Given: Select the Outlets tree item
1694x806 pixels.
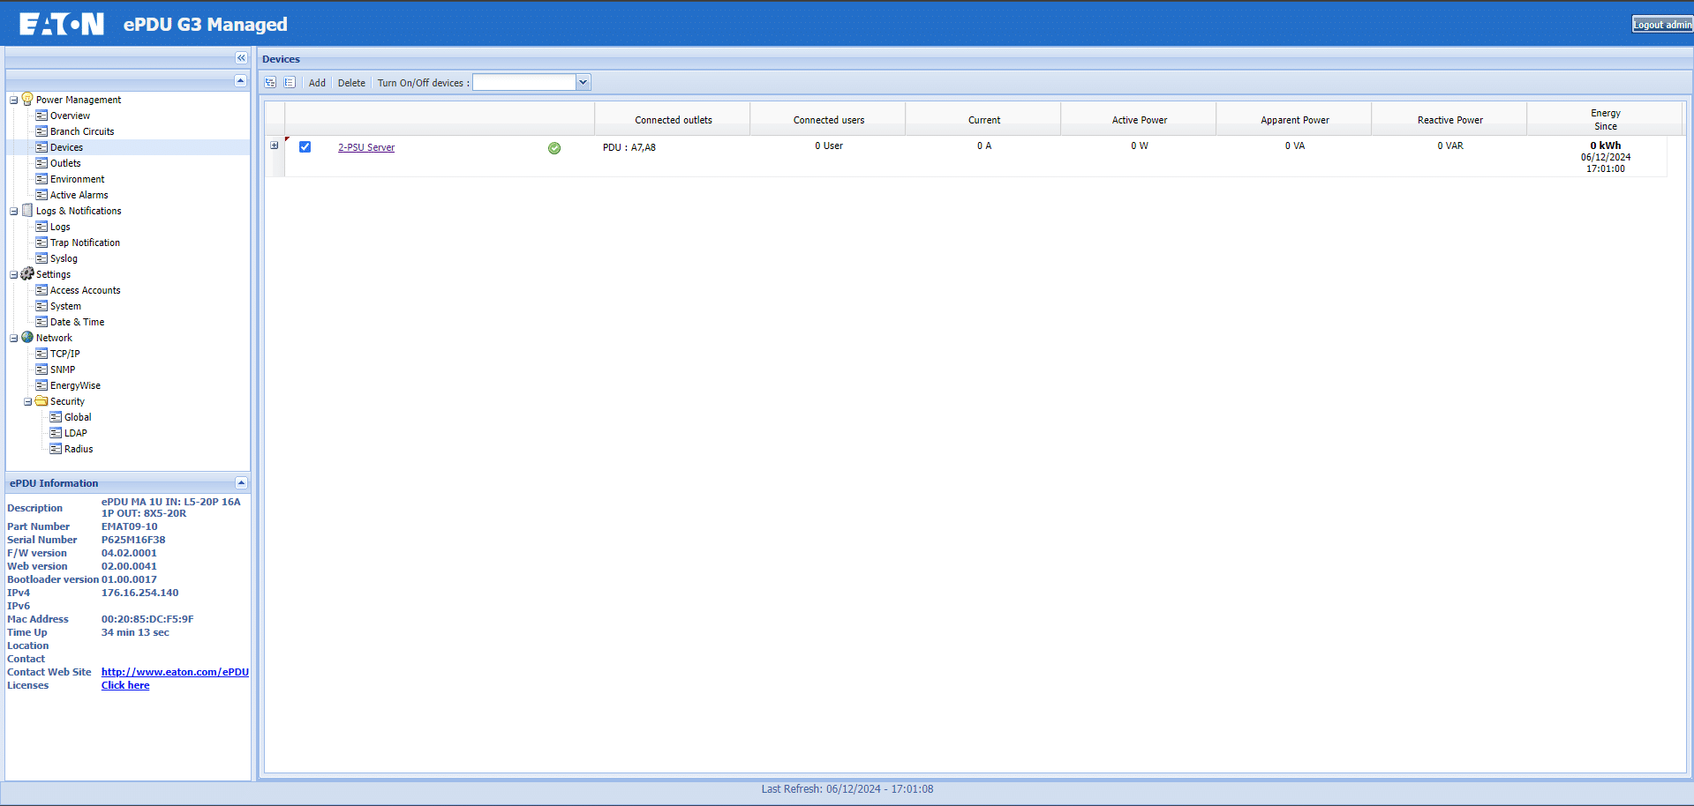Looking at the screenshot, I should point(65,163).
